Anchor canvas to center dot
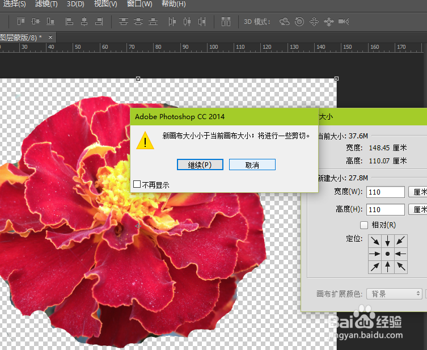The width and height of the screenshot is (427, 350). tap(387, 254)
